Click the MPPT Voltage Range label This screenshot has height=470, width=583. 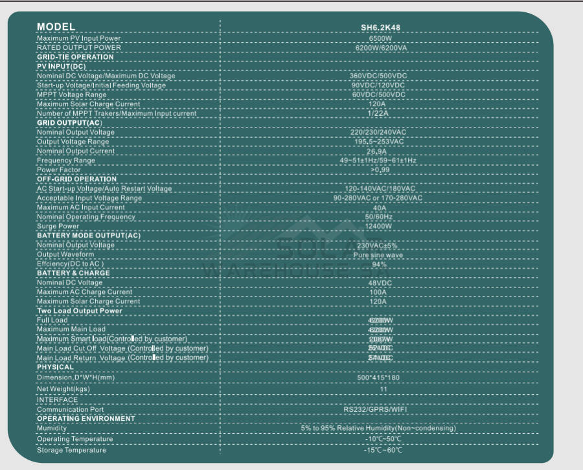(72, 95)
